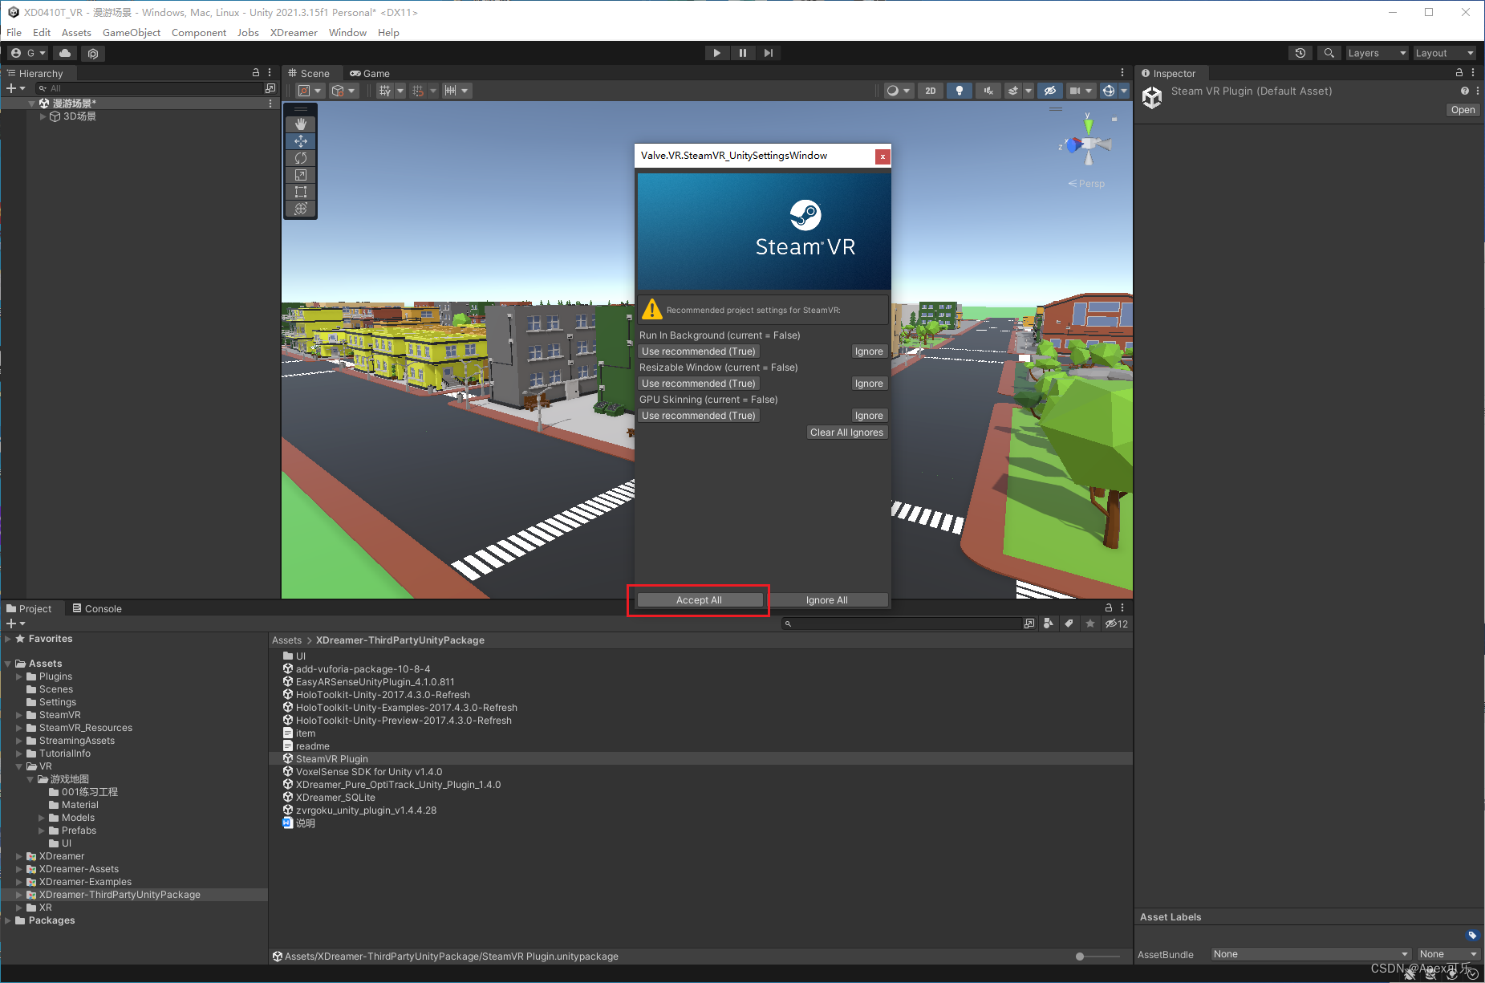This screenshot has height=983, width=1485.
Task: Select the Rotate tool
Action: (x=301, y=158)
